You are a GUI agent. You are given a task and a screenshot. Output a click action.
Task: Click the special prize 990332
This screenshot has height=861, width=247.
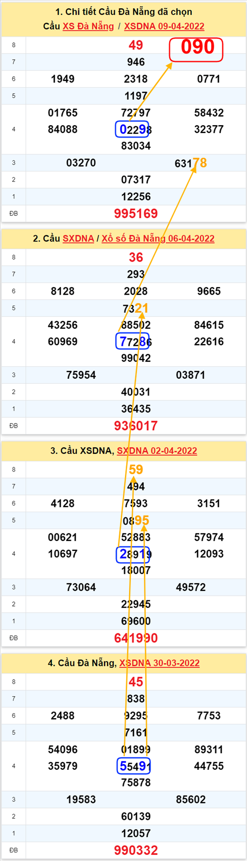click(x=136, y=850)
